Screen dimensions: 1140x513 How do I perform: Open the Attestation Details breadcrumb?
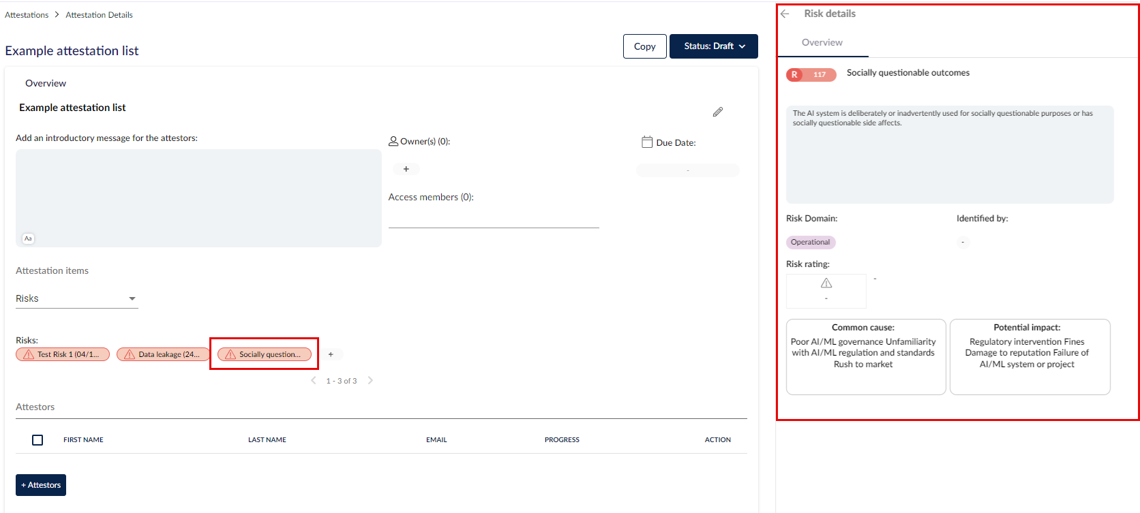tap(99, 14)
